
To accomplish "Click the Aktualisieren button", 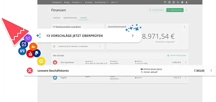I will tap(157, 10).
